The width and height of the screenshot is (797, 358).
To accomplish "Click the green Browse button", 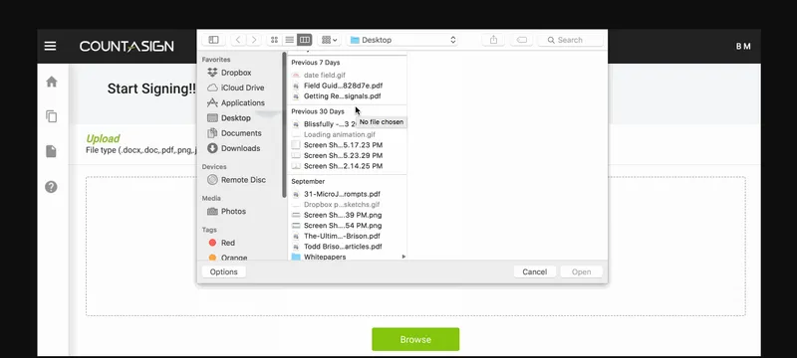I will 415,339.
